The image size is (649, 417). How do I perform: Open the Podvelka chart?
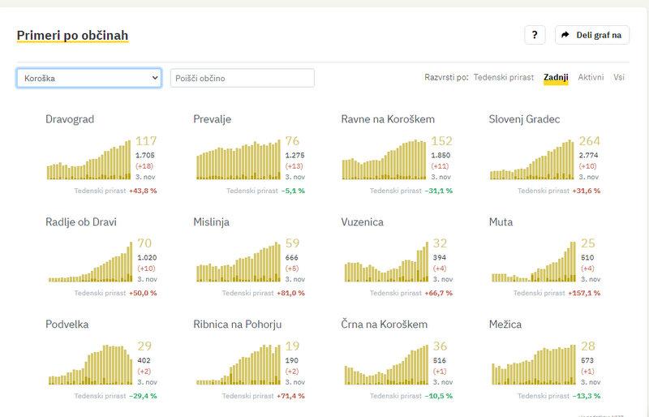pyautogui.click(x=89, y=364)
